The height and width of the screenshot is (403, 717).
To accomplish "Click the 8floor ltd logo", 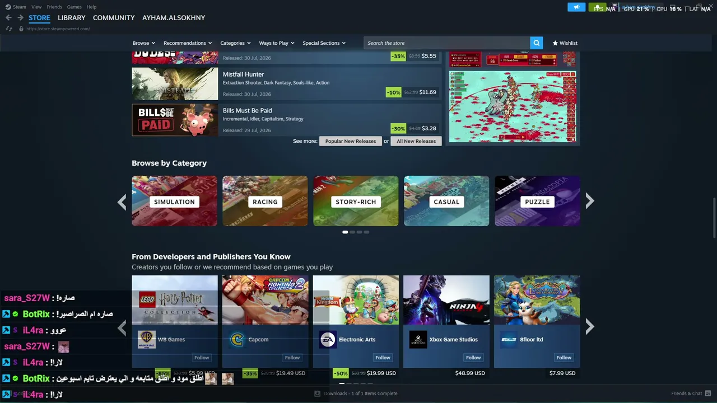I will 509,340.
